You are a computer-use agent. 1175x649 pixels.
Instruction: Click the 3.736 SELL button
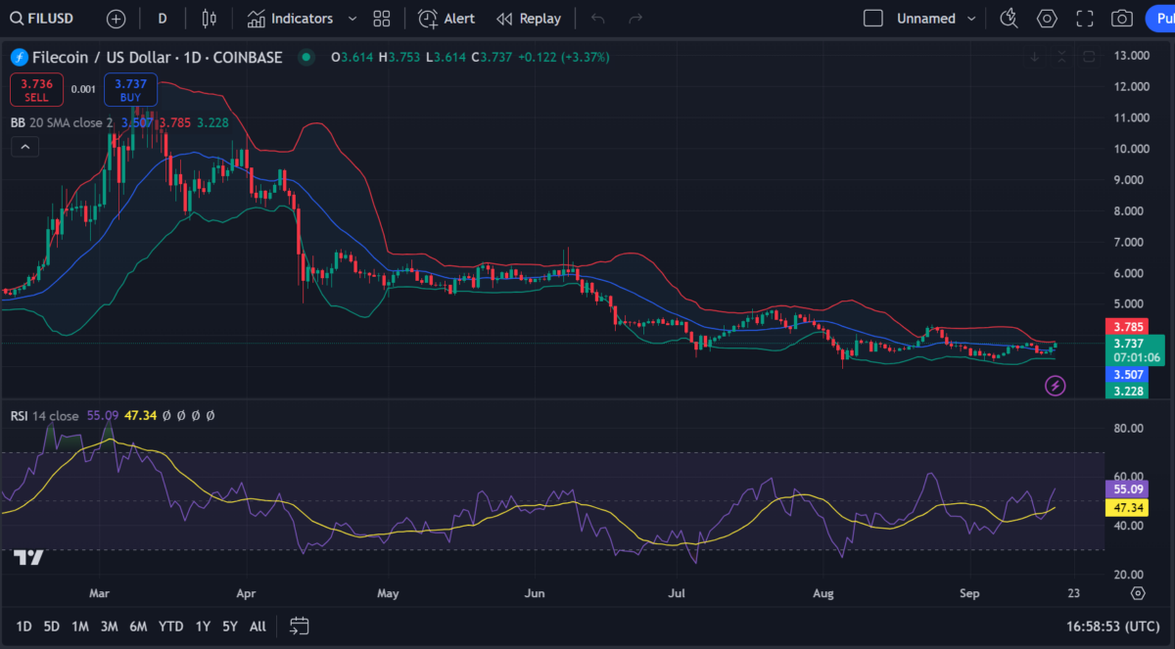click(x=36, y=89)
